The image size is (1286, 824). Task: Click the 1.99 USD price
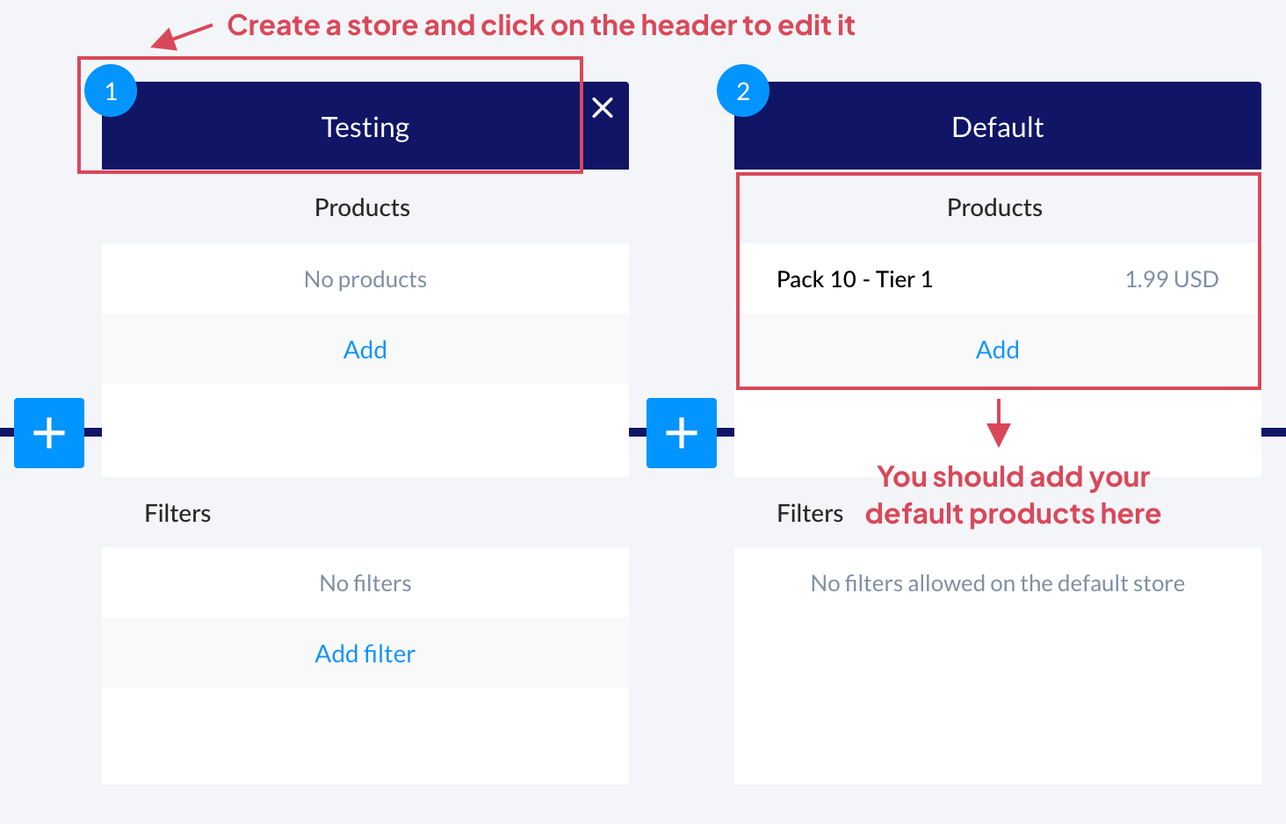(x=1171, y=279)
